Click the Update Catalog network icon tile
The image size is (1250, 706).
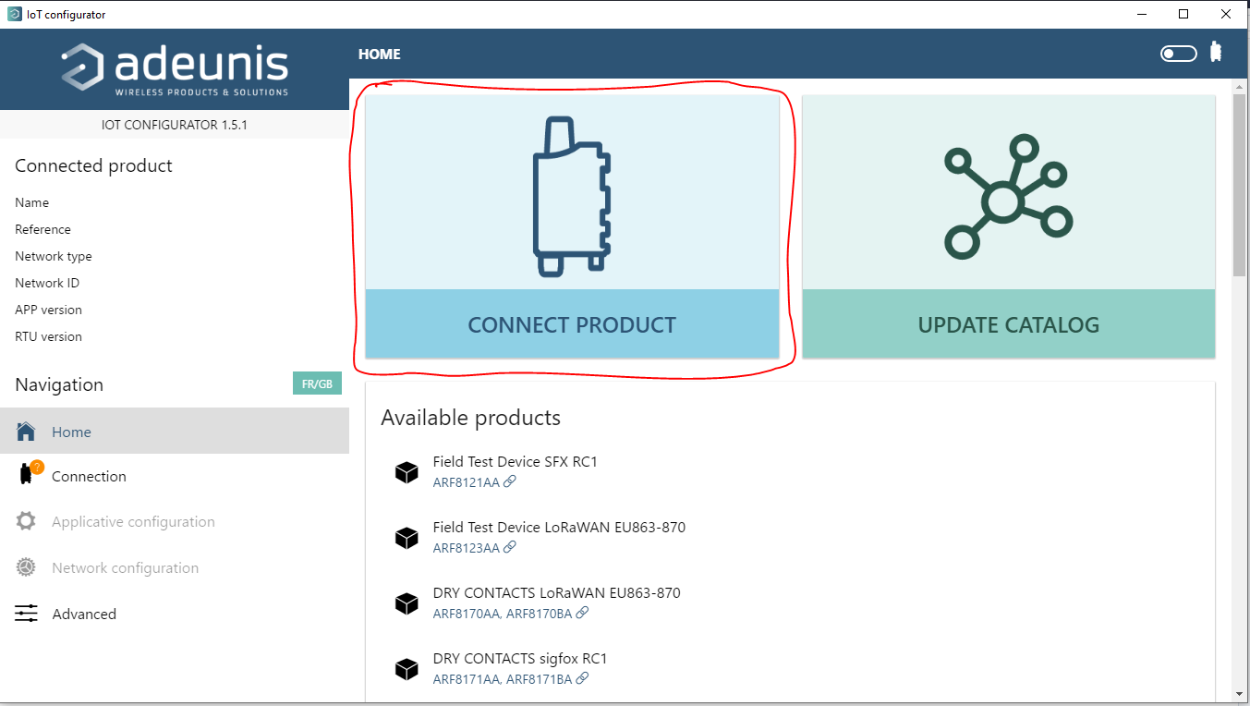tap(1008, 192)
